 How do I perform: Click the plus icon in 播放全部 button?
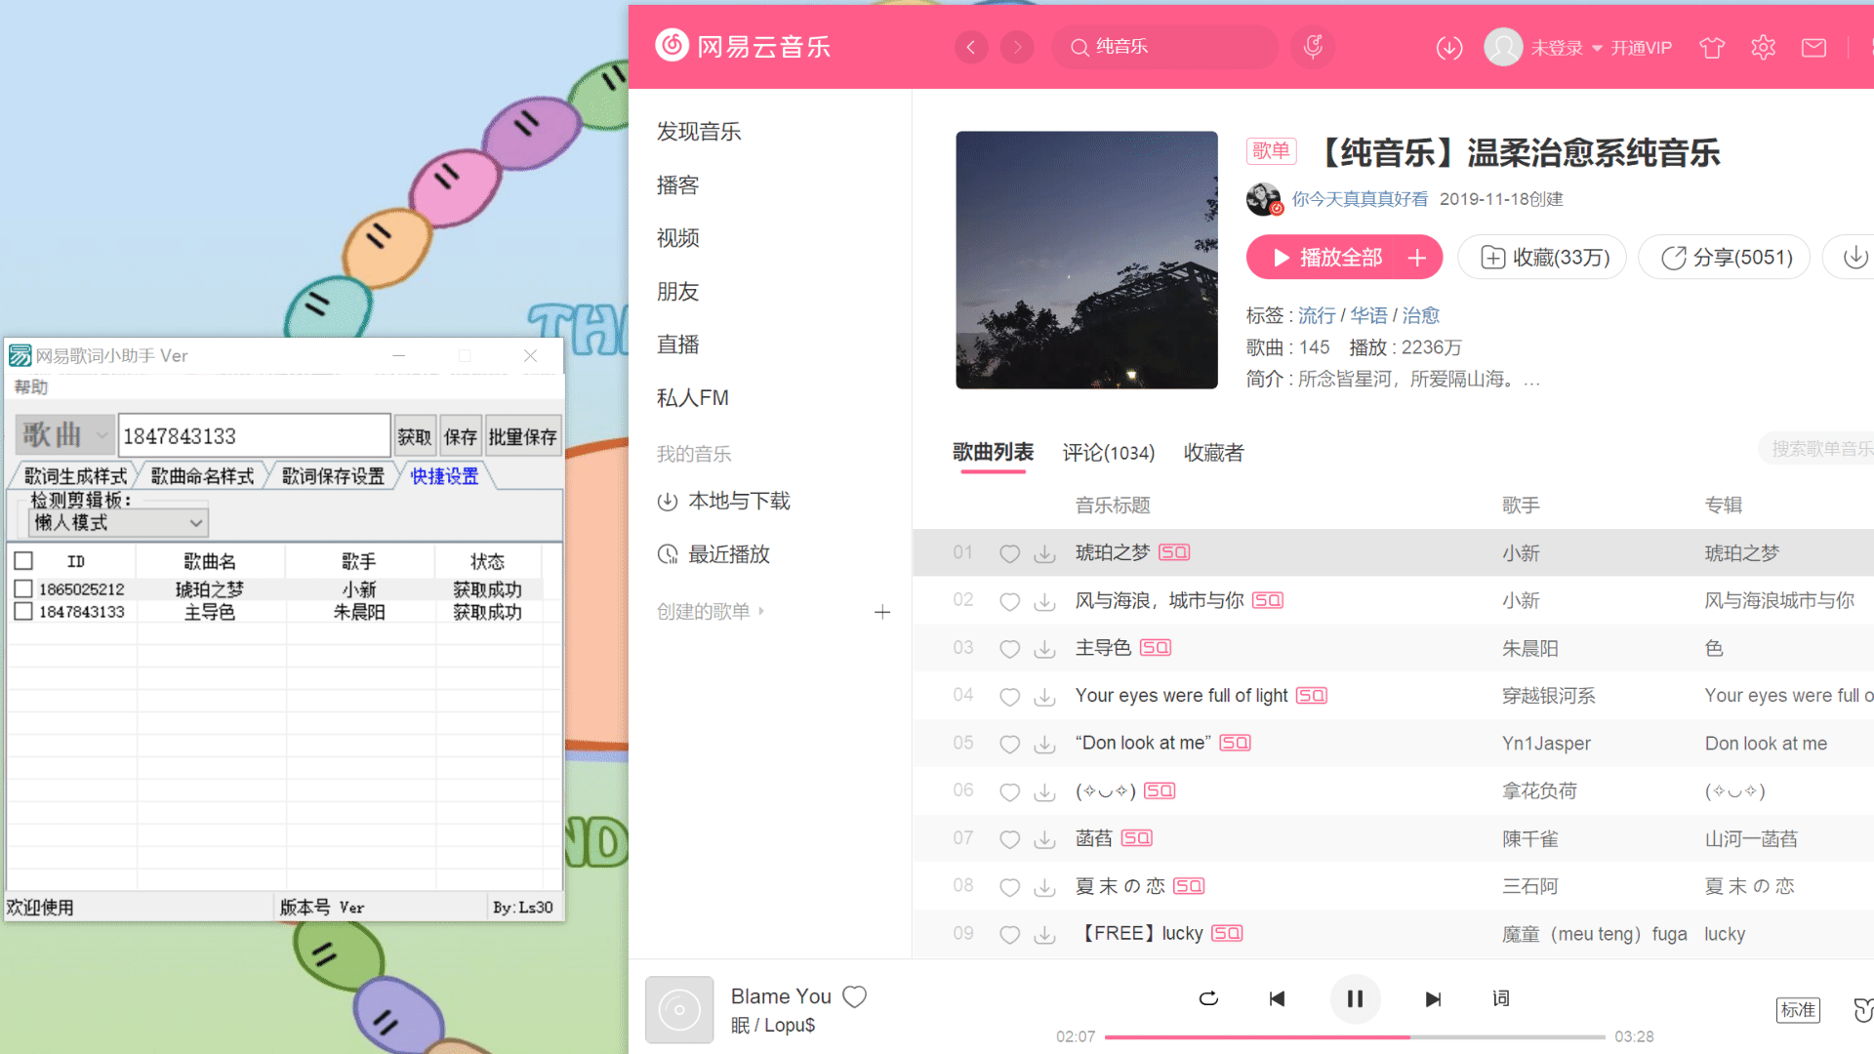pos(1417,258)
